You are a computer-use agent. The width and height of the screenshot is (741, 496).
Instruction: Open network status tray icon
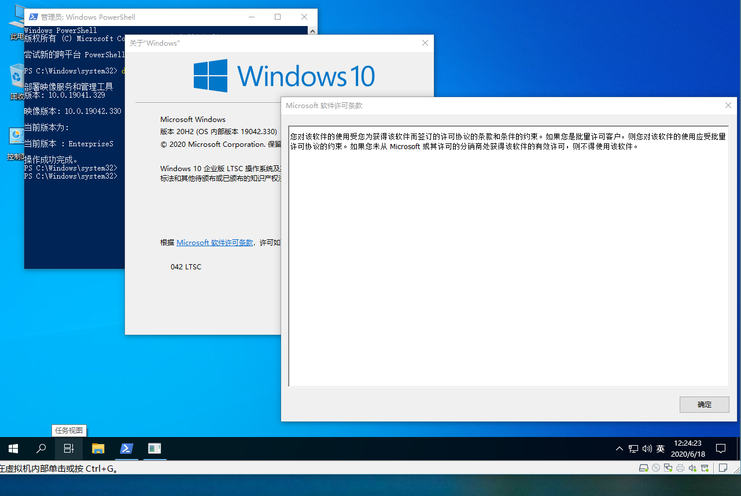633,449
